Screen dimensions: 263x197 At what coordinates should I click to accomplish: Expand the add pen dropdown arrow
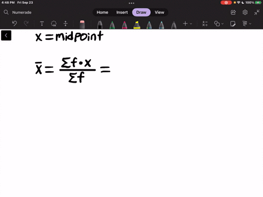191,24
